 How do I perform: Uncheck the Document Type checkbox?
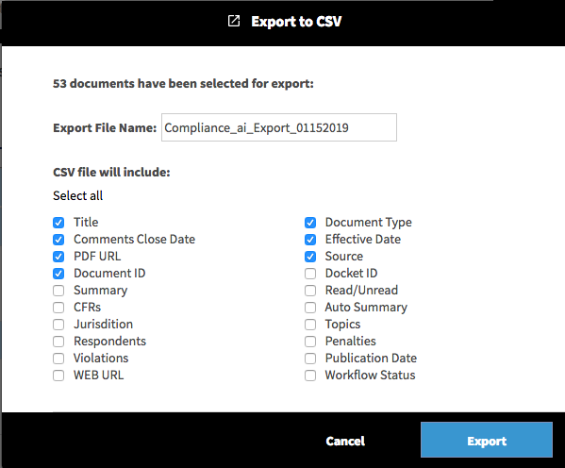[310, 223]
